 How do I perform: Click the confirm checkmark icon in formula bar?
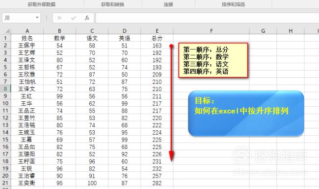pos(73,18)
